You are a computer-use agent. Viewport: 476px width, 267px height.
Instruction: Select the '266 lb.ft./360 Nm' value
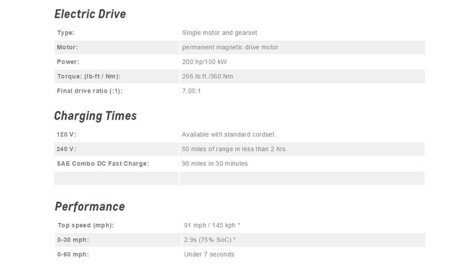tap(208, 76)
